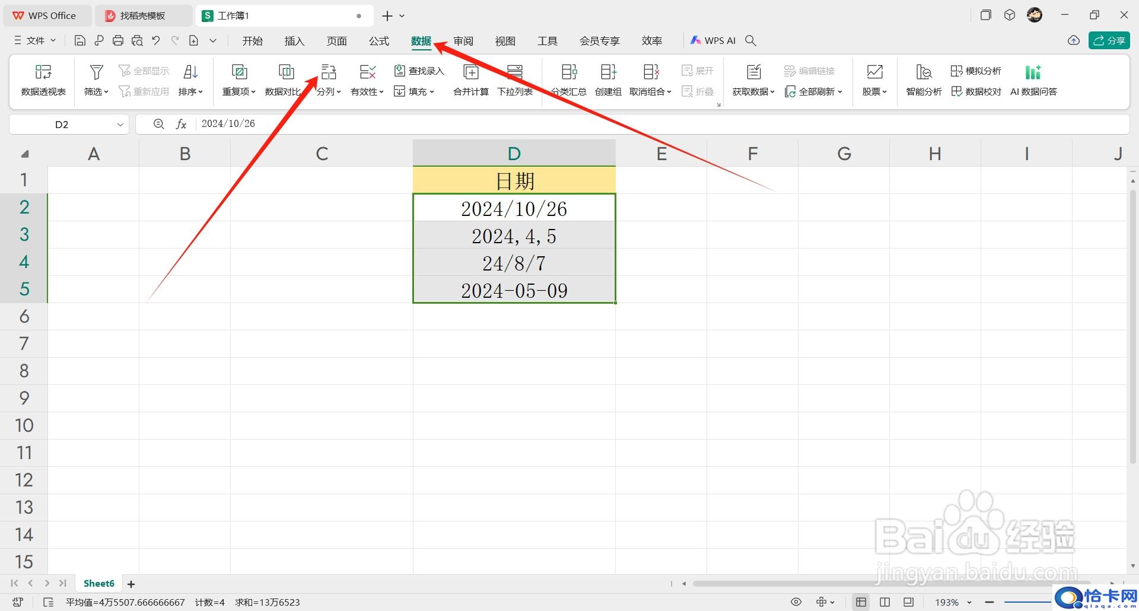Click the fx insert function icon
This screenshot has height=611, width=1139.
pos(181,124)
